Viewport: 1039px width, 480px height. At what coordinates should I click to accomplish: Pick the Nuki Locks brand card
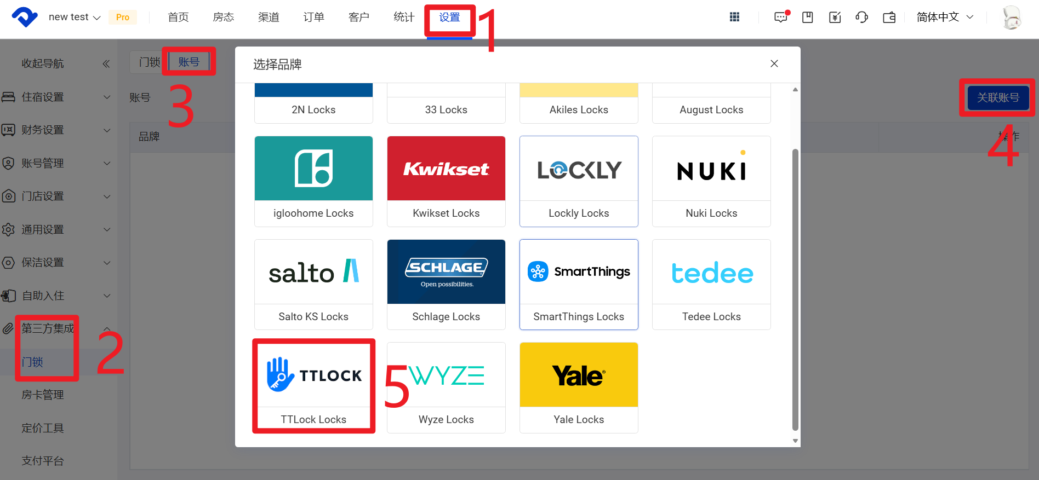[711, 181]
